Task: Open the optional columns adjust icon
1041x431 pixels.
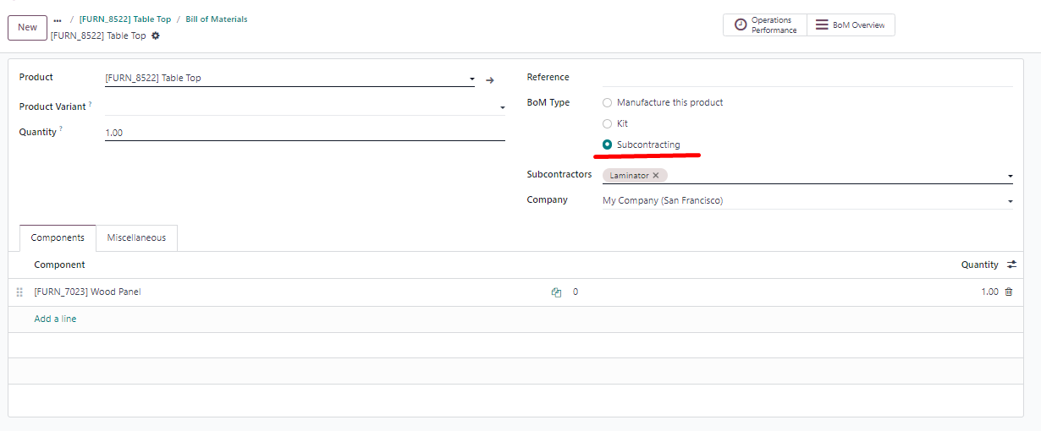Action: click(x=1011, y=265)
